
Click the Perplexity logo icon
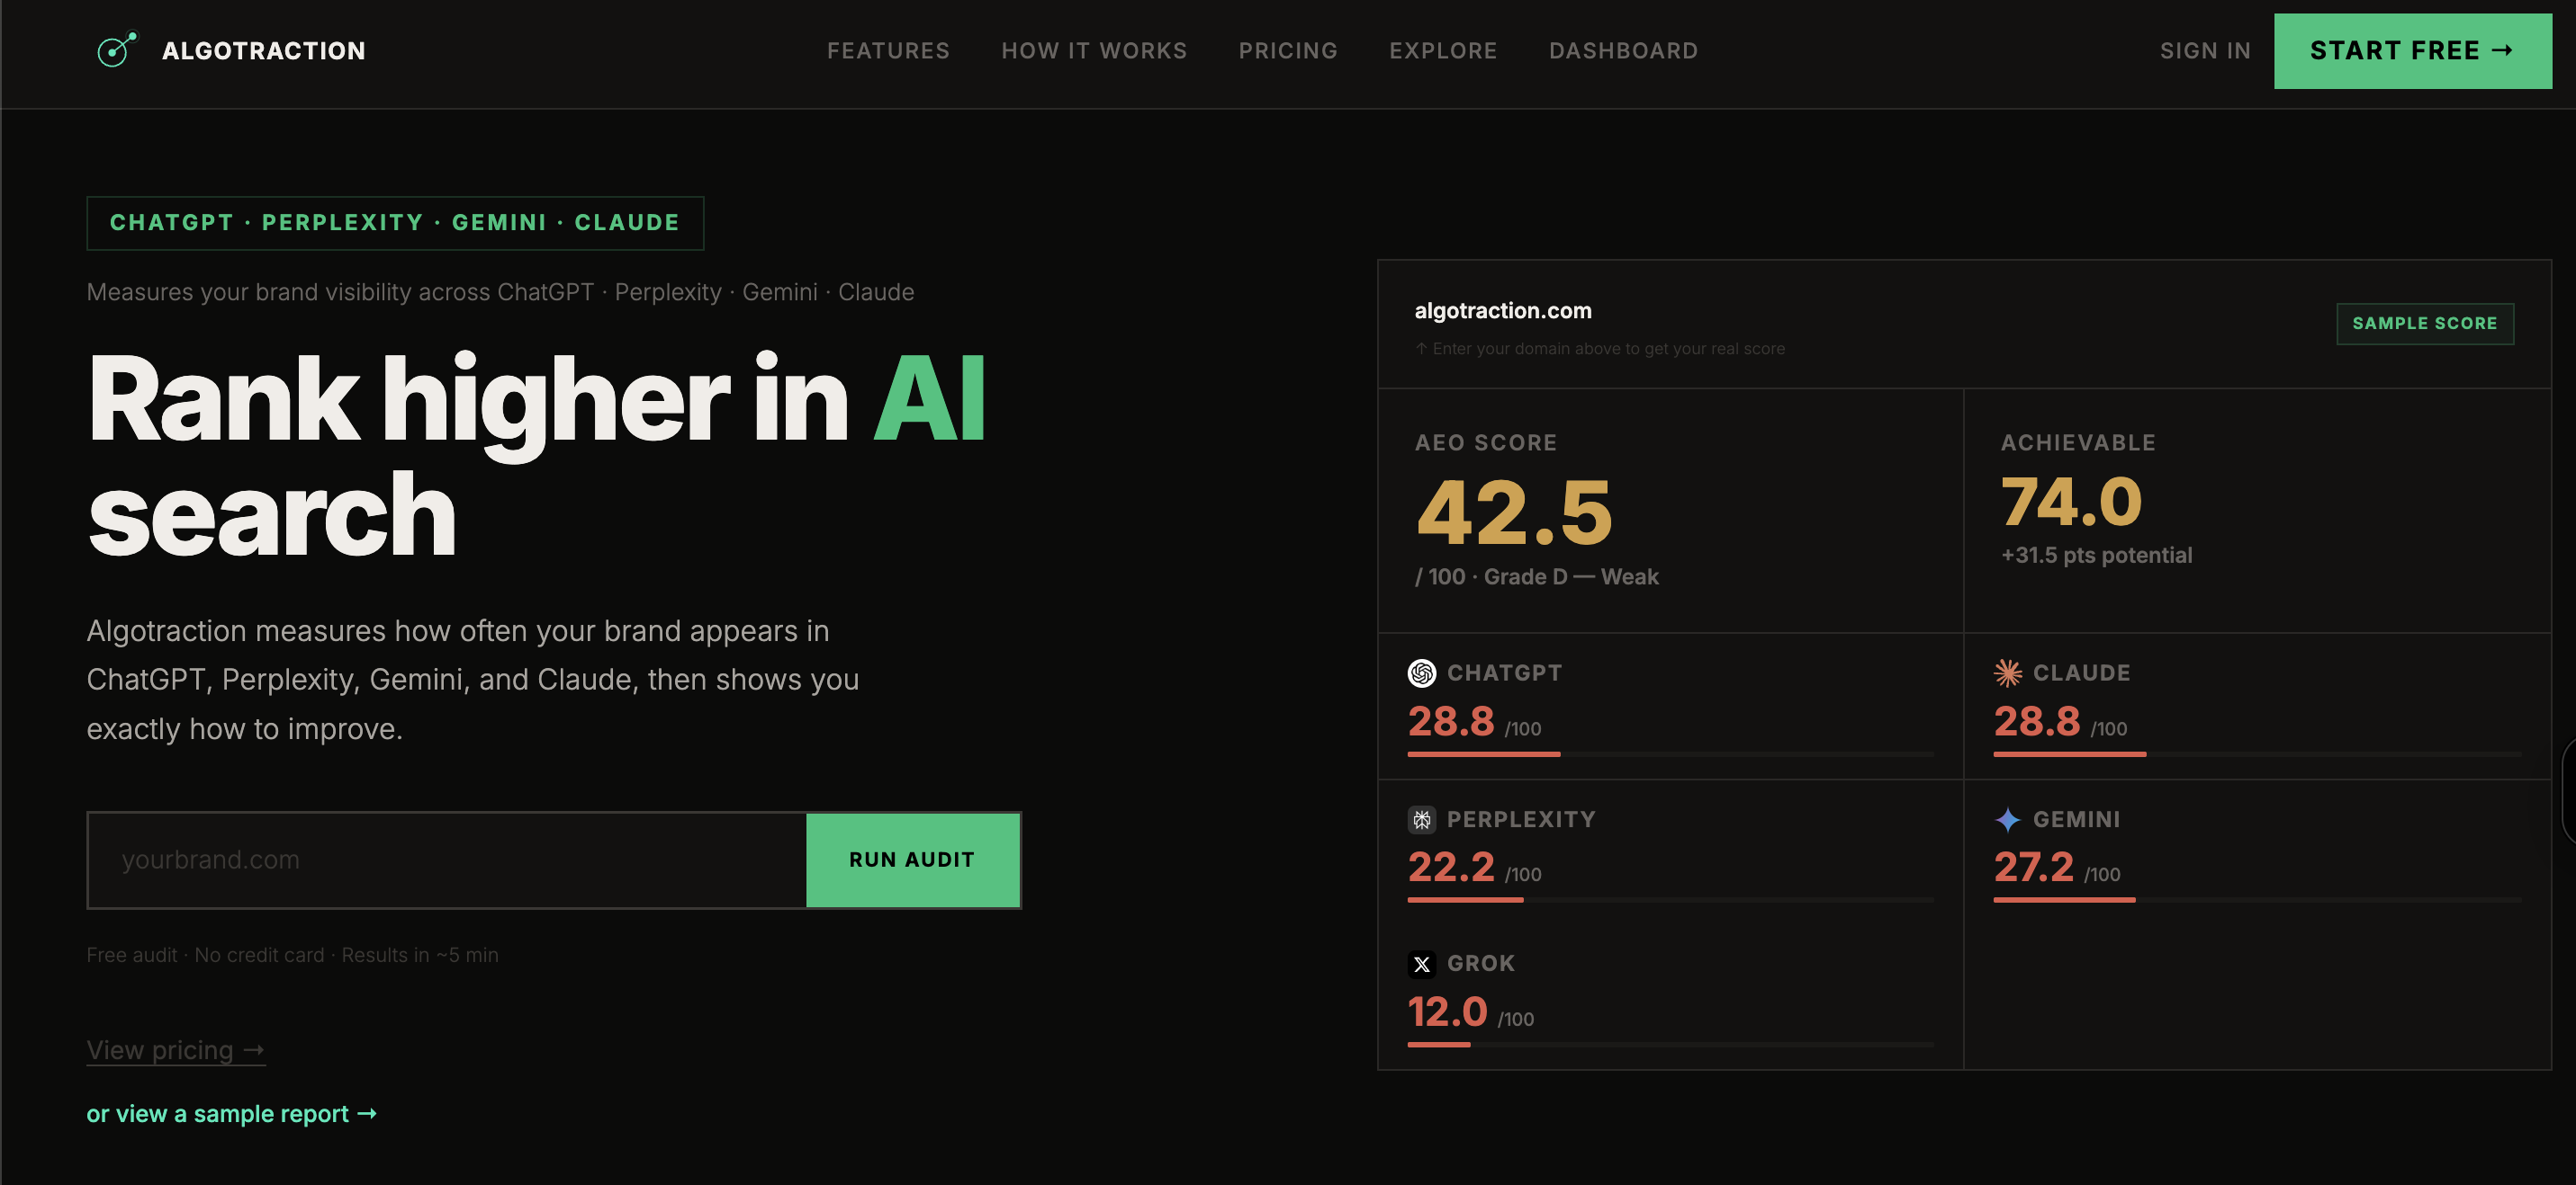coord(1421,819)
